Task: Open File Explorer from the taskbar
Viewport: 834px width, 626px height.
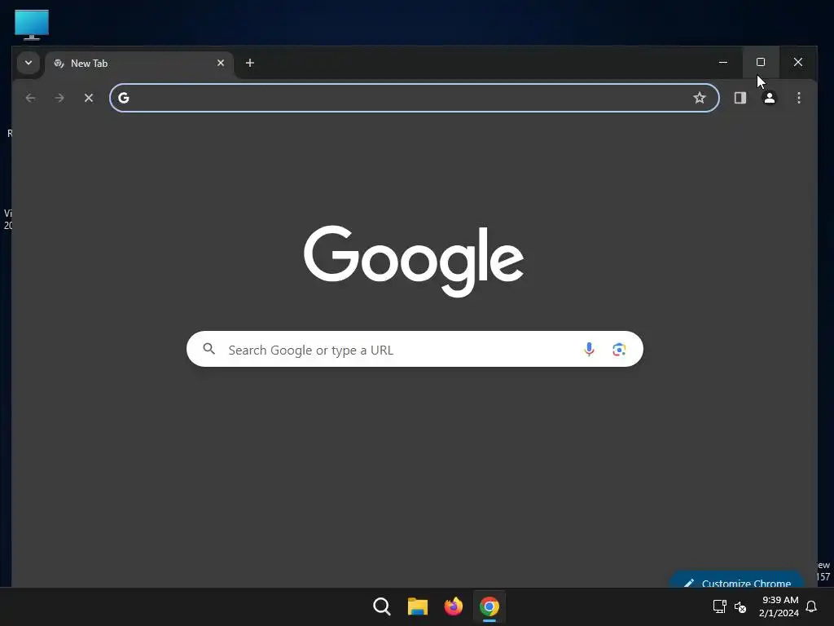Action: 418,606
